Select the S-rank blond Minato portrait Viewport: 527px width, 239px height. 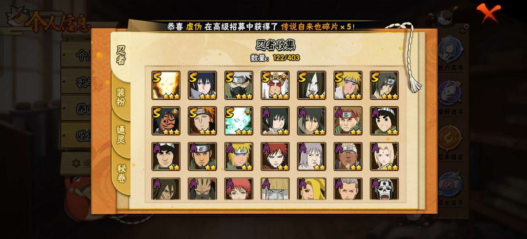click(348, 85)
